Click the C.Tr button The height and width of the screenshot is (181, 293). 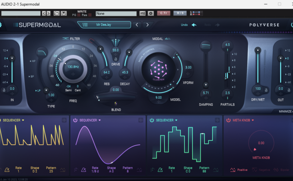point(163,13)
